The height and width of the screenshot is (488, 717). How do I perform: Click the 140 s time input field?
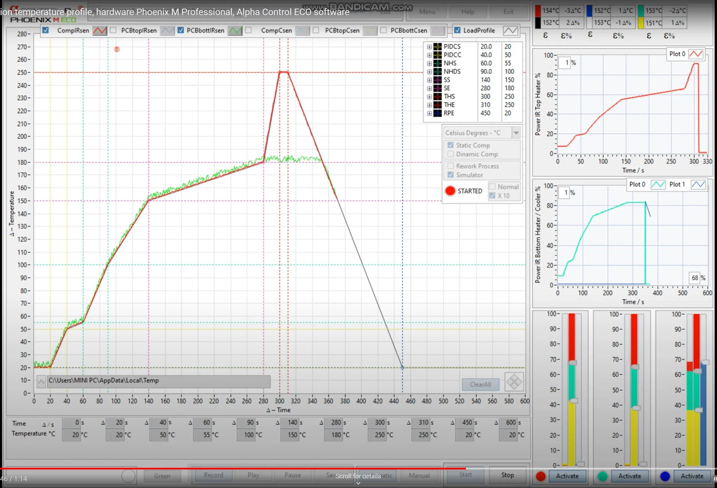290,422
